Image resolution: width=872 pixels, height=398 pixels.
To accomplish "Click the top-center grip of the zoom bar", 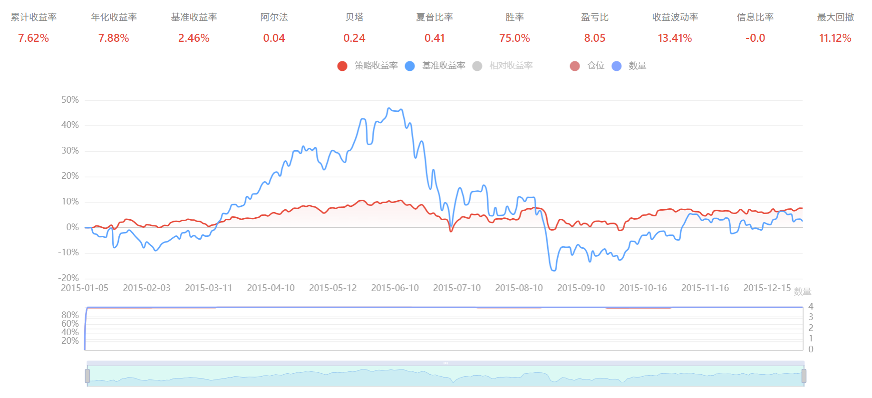I will point(446,363).
